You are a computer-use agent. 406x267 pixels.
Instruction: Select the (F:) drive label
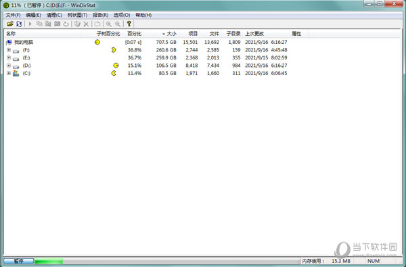(26, 50)
